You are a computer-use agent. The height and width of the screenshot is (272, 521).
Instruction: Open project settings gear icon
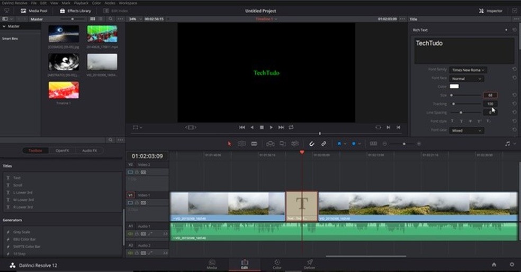tap(511, 265)
